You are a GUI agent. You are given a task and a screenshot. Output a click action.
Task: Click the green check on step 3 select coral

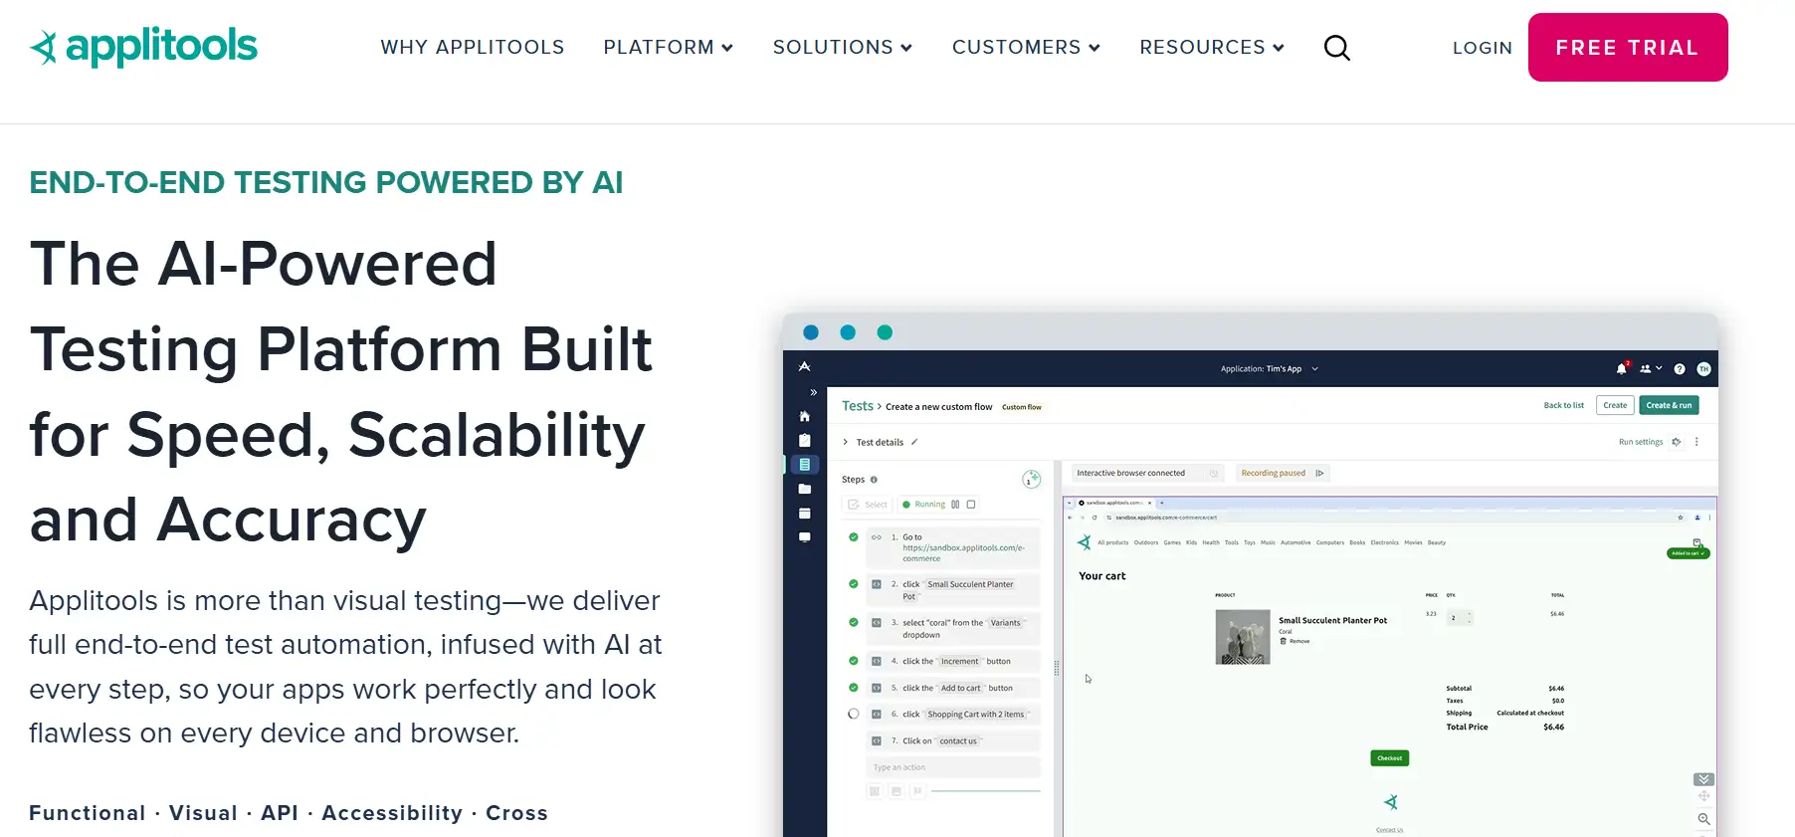pyautogui.click(x=854, y=623)
